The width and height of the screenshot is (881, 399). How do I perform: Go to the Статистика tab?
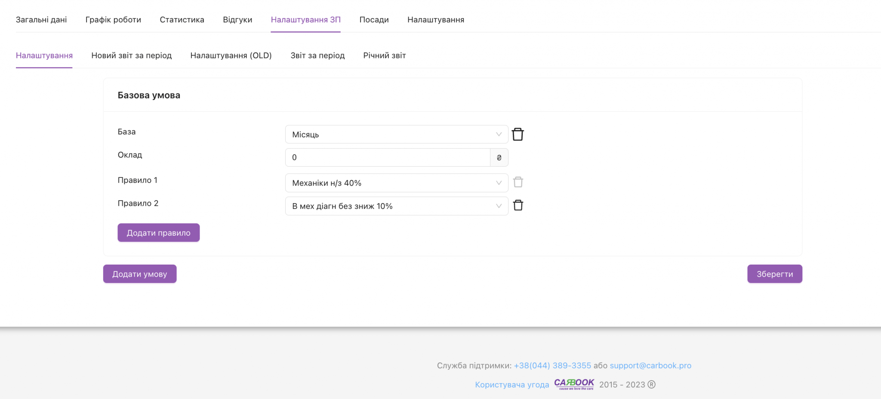click(182, 20)
